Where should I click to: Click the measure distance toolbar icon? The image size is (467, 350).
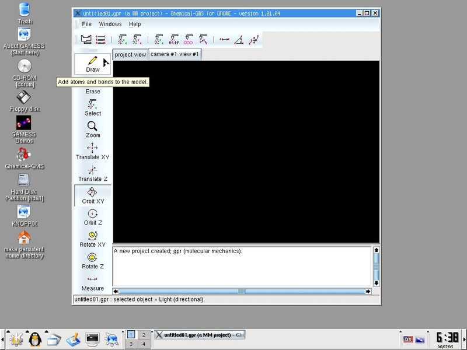click(x=224, y=40)
